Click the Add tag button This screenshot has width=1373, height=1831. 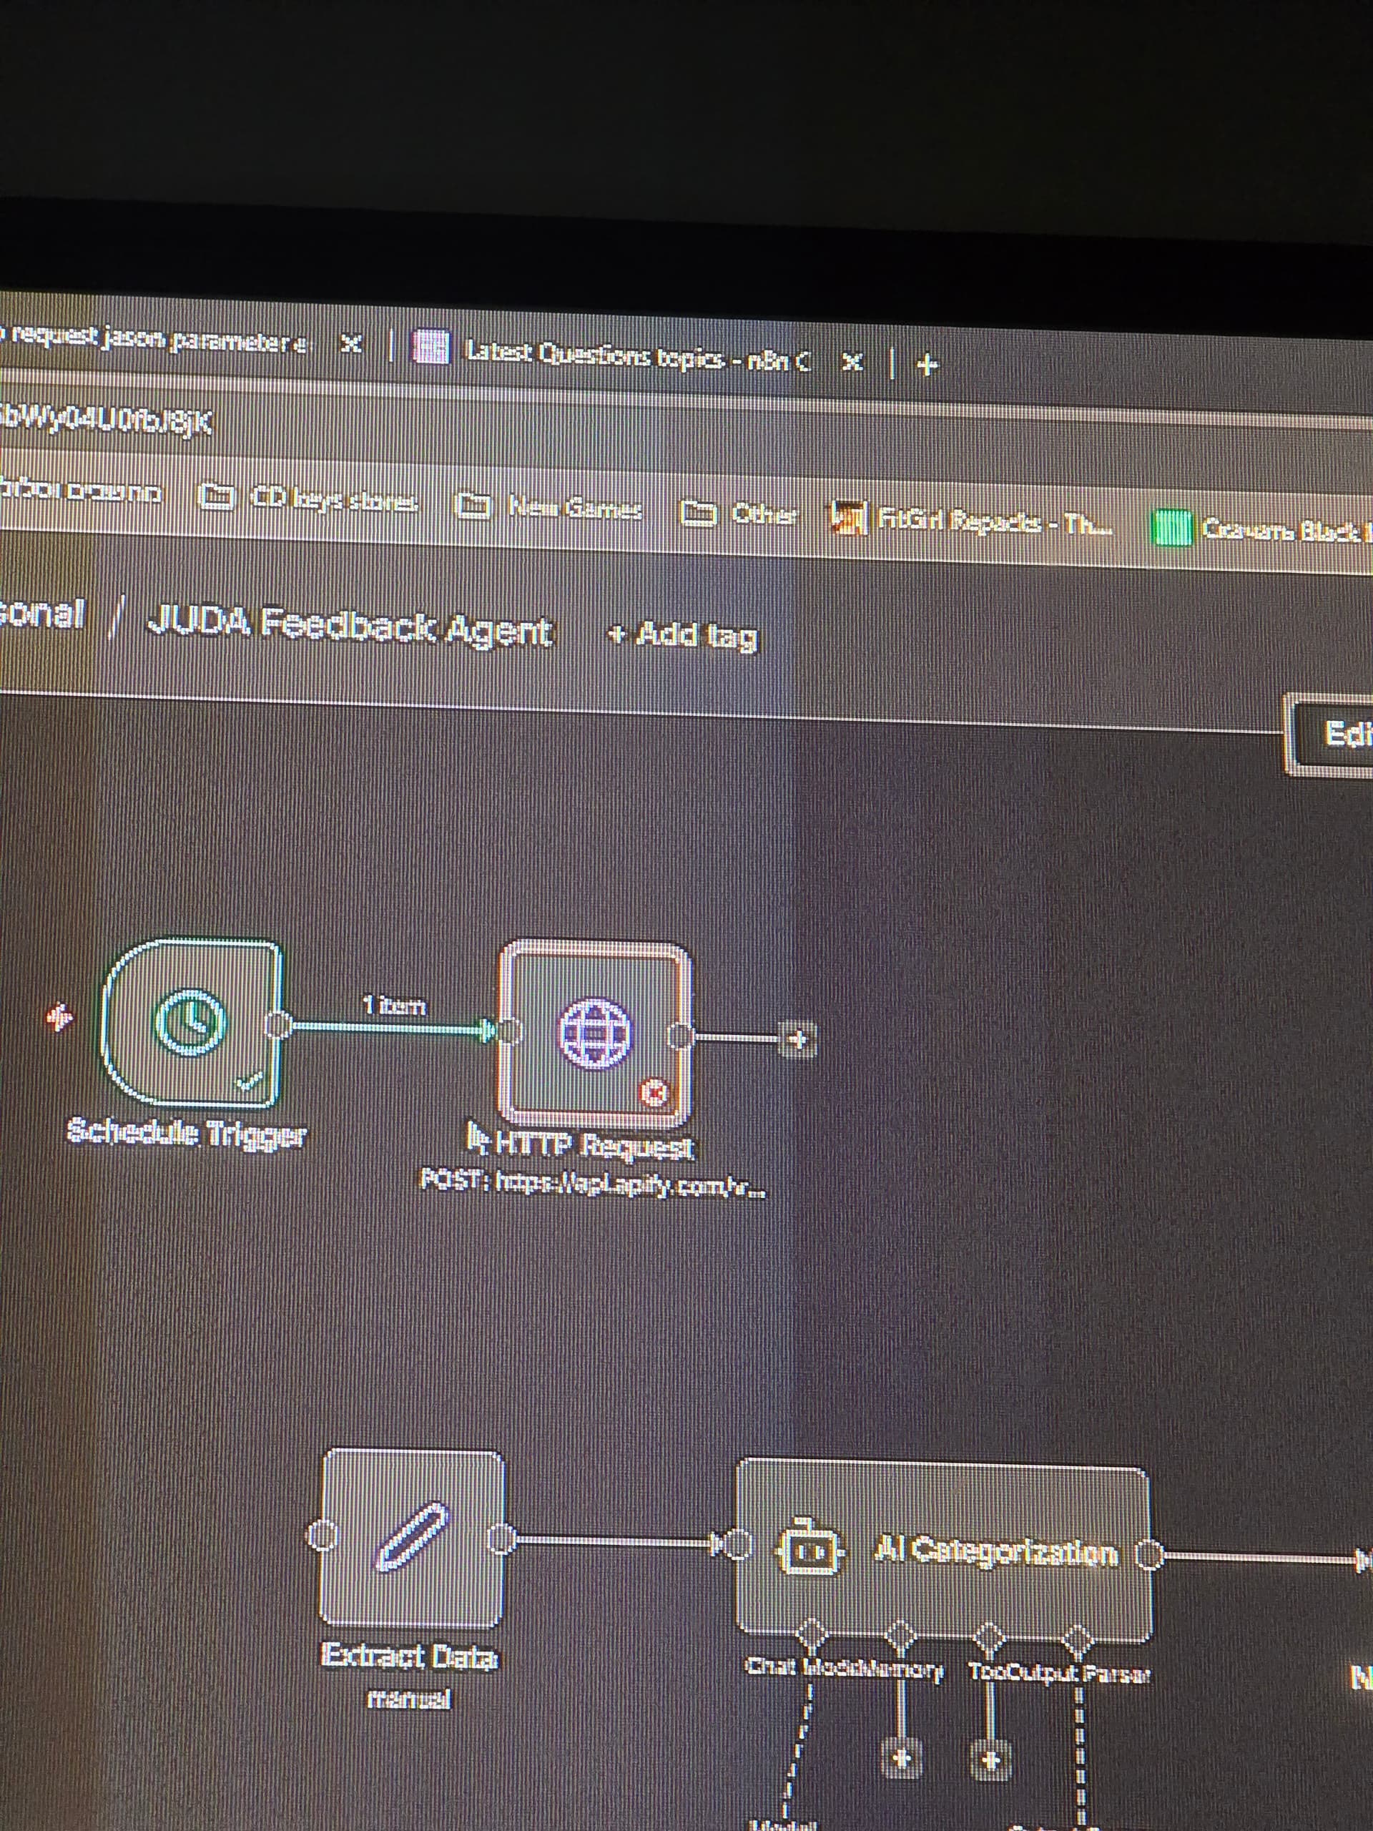(x=683, y=636)
